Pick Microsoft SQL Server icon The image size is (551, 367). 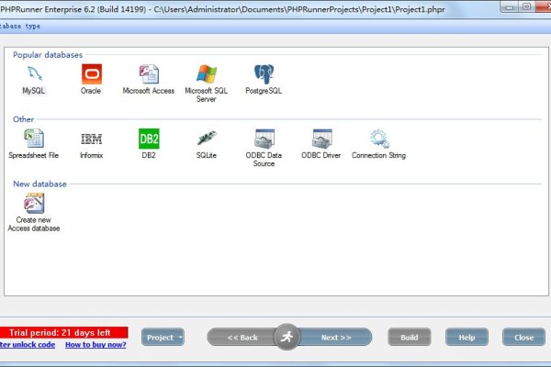pyautogui.click(x=206, y=75)
